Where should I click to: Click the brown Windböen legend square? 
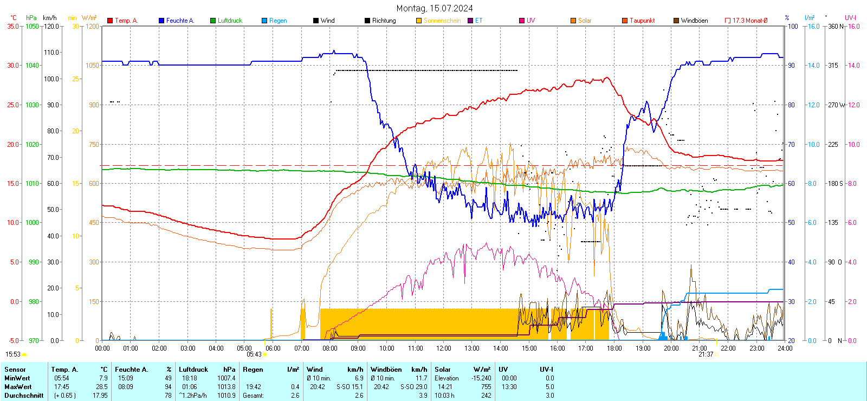click(676, 21)
